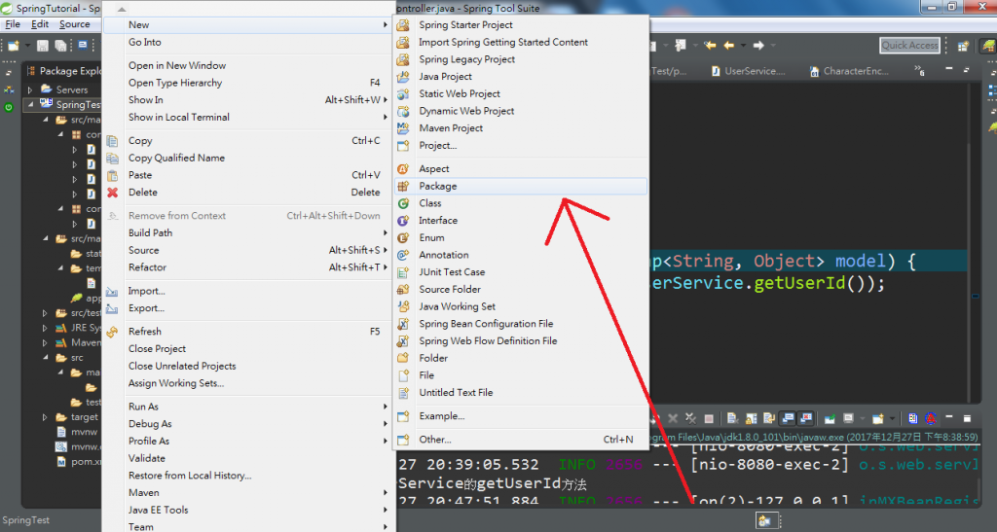Click the Clear Console icon
Viewport: 997px width, 532px height.
tap(733, 418)
